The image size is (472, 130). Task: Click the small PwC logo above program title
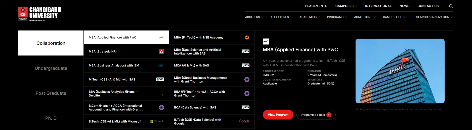266,41
